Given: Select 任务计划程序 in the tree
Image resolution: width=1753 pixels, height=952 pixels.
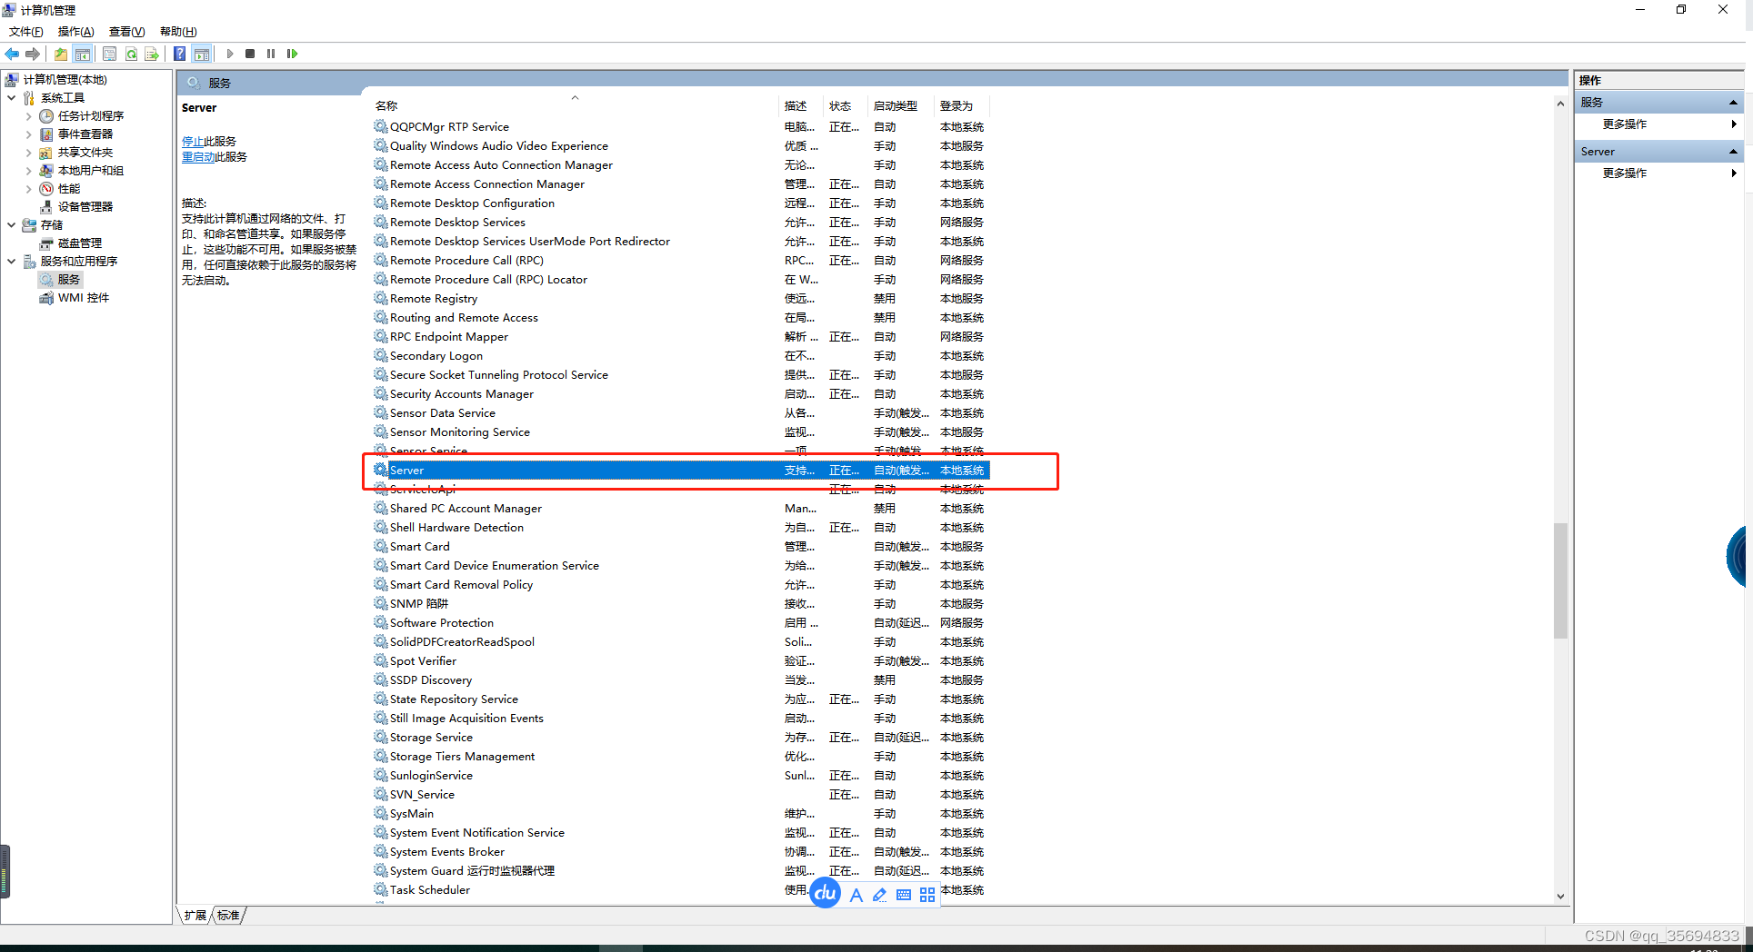Looking at the screenshot, I should 90,116.
